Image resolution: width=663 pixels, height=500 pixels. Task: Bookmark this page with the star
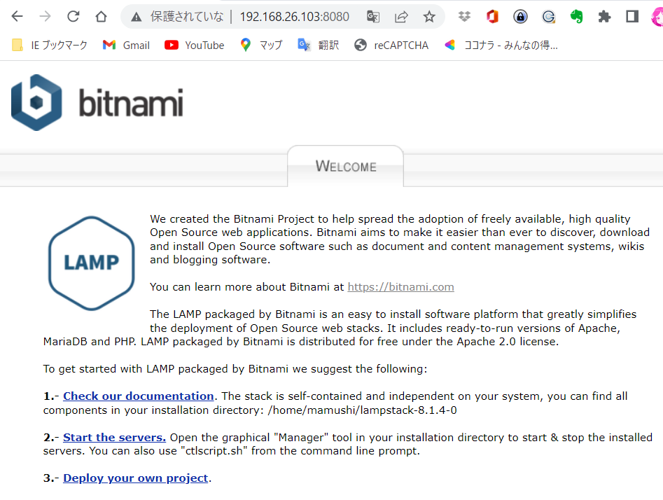(429, 16)
